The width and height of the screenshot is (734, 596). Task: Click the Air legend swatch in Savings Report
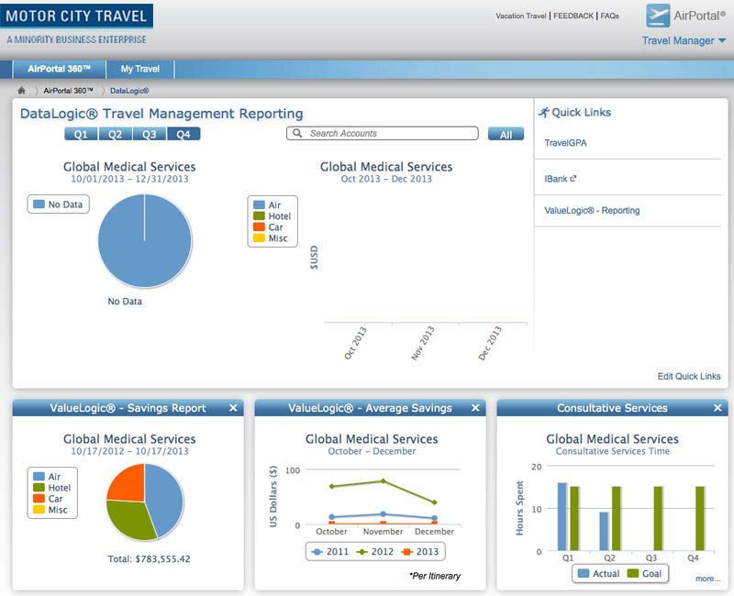[39, 476]
